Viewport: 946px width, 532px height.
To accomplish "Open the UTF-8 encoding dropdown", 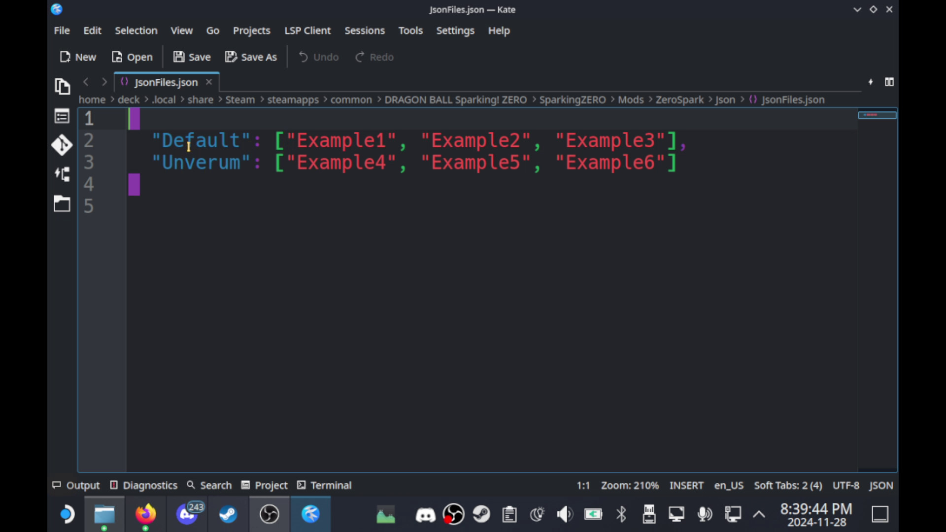I will (x=845, y=485).
